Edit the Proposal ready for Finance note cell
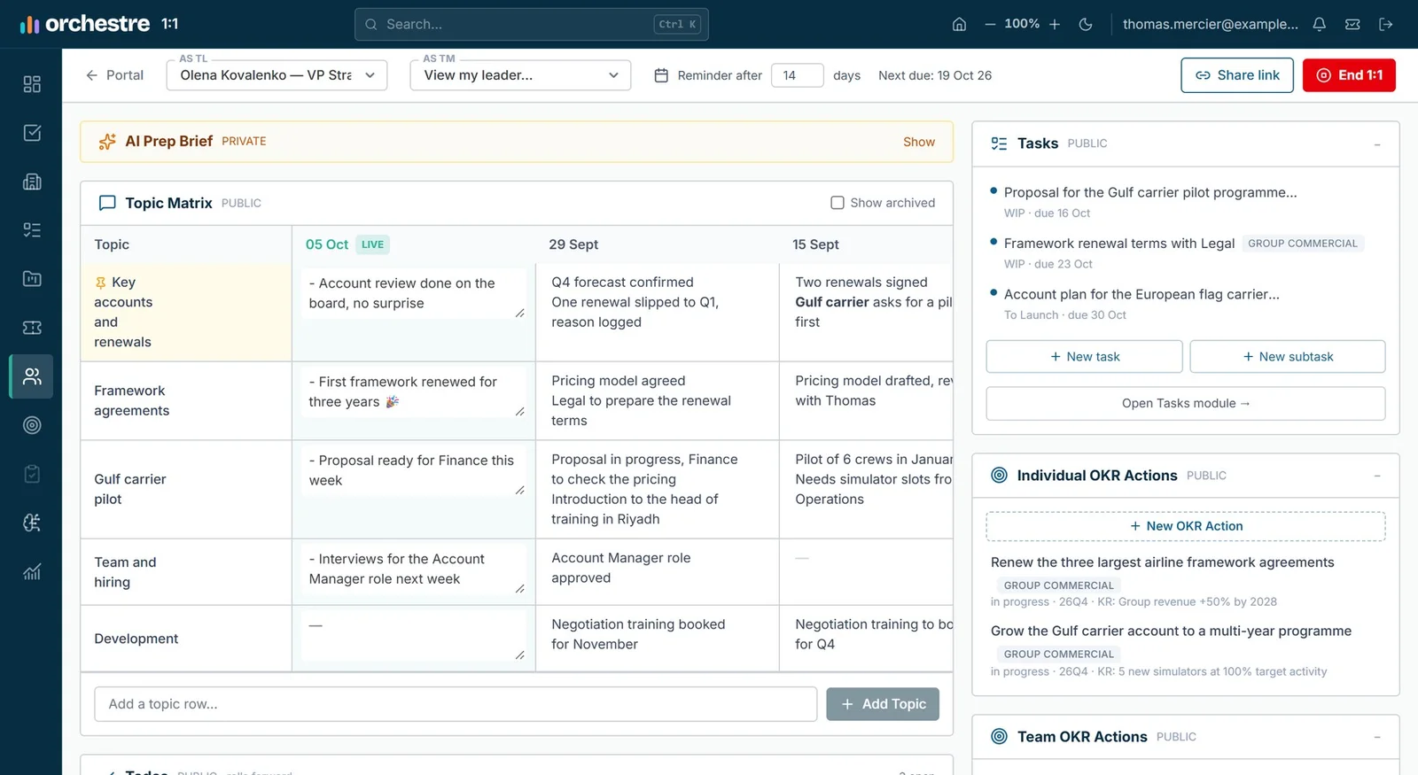1418x775 pixels. (414, 470)
